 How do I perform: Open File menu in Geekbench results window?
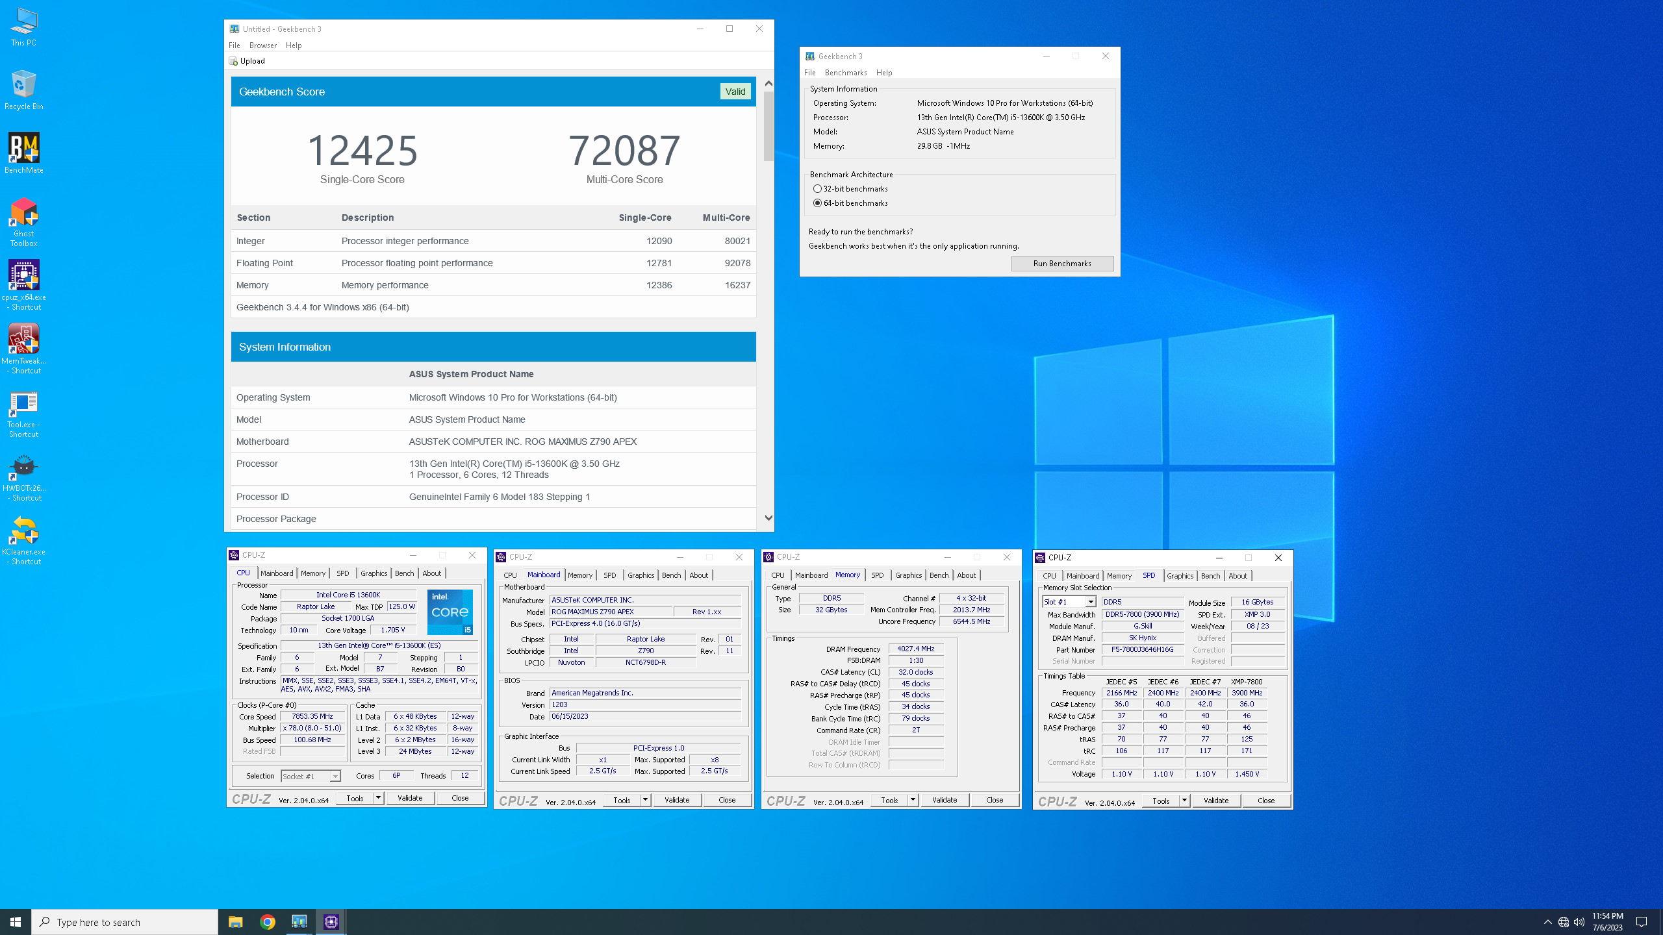[235, 45]
